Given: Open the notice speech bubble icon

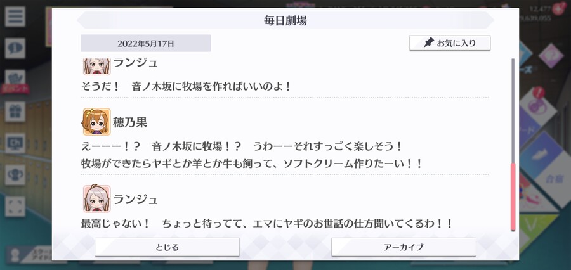Looking at the screenshot, I should 15,48.
